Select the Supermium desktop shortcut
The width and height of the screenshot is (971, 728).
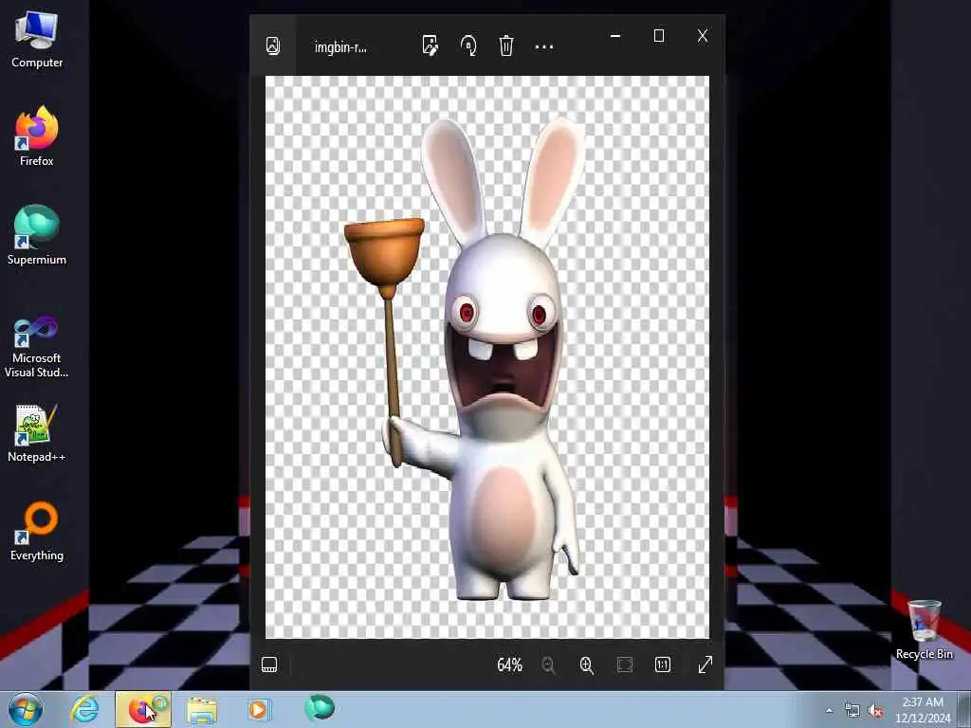point(37,235)
